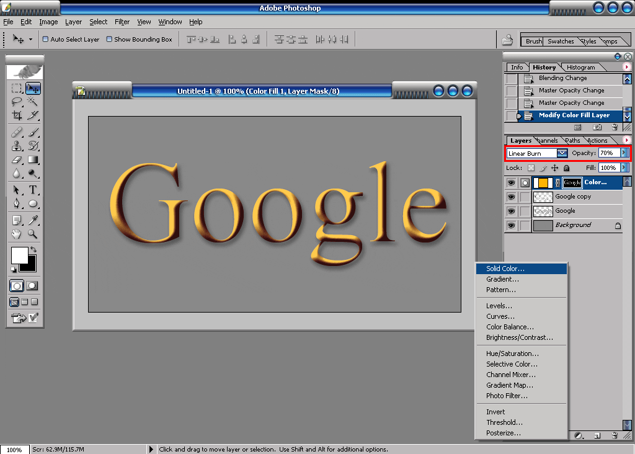Screen dimensions: 635x454
Task: Click swap foreground and background colors icon
Action: pyautogui.click(x=33, y=249)
